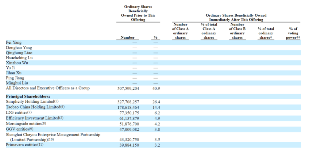Image resolution: width=309 pixels, height=150 pixels.
Task: Select All Directors and Executive Officers as a Group
Action: coord(48,88)
